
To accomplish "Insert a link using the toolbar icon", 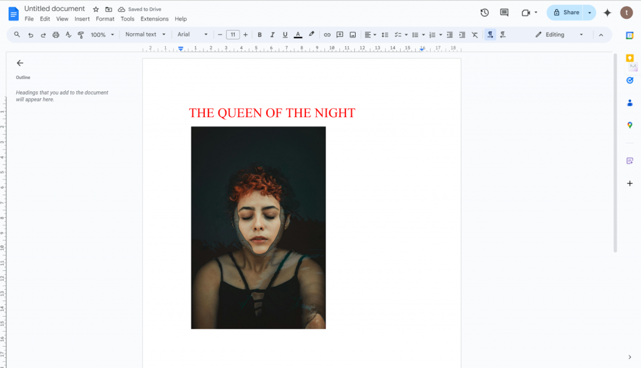I will point(327,35).
